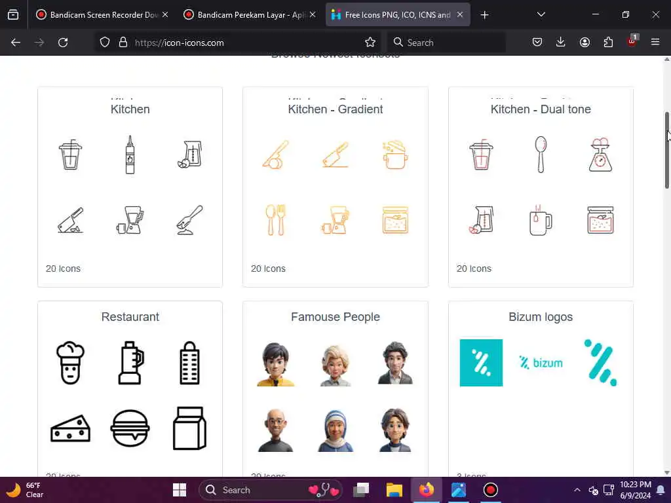Click the grater icon in Restaurant set
Image resolution: width=671 pixels, height=503 pixels.
189,363
